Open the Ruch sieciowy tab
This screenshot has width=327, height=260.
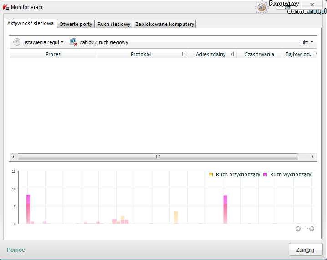click(114, 24)
